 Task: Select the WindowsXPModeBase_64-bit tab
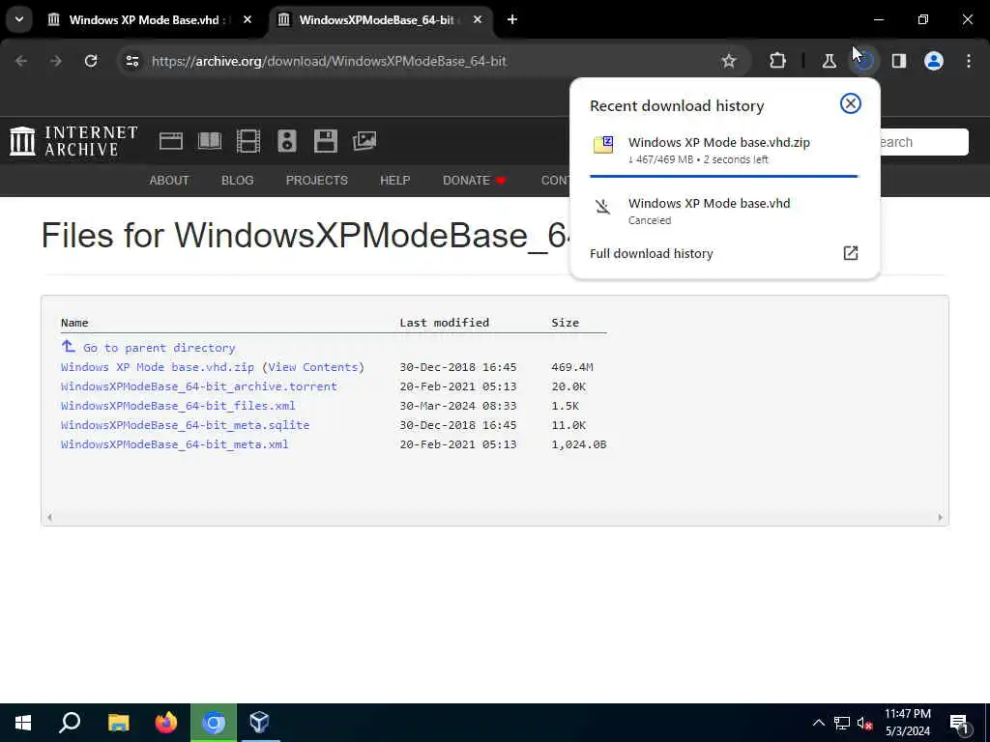pyautogui.click(x=376, y=20)
